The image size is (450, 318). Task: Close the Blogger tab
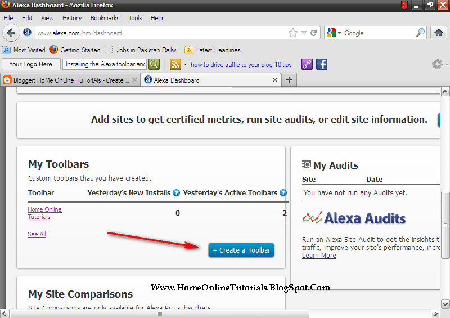134,80
